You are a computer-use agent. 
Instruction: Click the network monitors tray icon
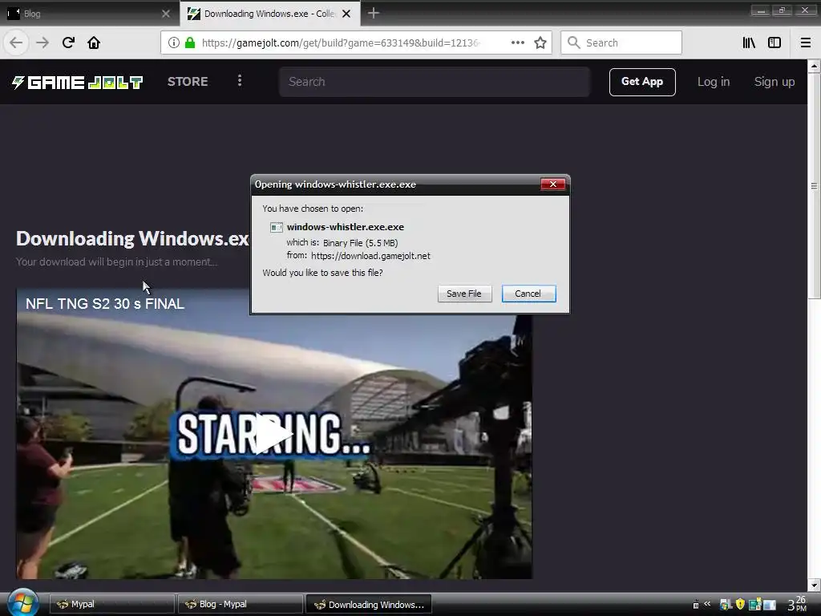coord(755,604)
